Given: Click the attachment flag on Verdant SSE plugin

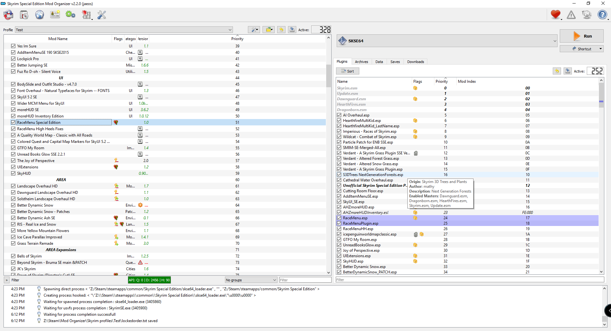Looking at the screenshot, I should (x=416, y=153).
